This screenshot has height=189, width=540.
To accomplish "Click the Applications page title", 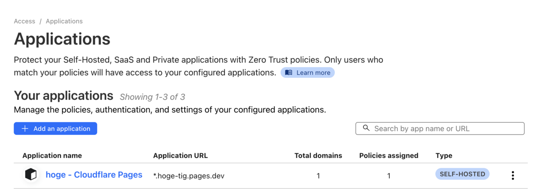I will pos(62,39).
